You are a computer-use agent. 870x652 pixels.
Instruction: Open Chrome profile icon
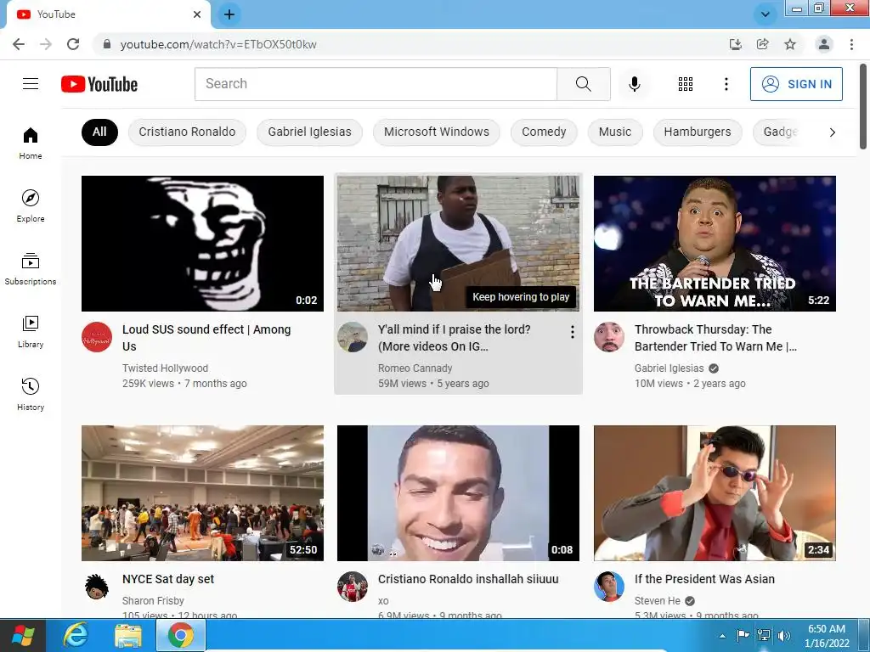[824, 44]
